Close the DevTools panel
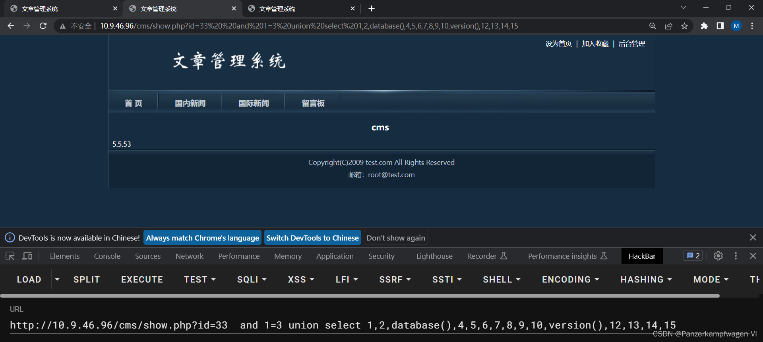This screenshot has height=342, width=763. (x=753, y=256)
